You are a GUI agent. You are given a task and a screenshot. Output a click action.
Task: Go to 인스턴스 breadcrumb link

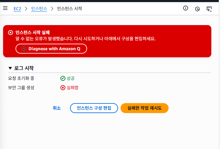(x=39, y=9)
